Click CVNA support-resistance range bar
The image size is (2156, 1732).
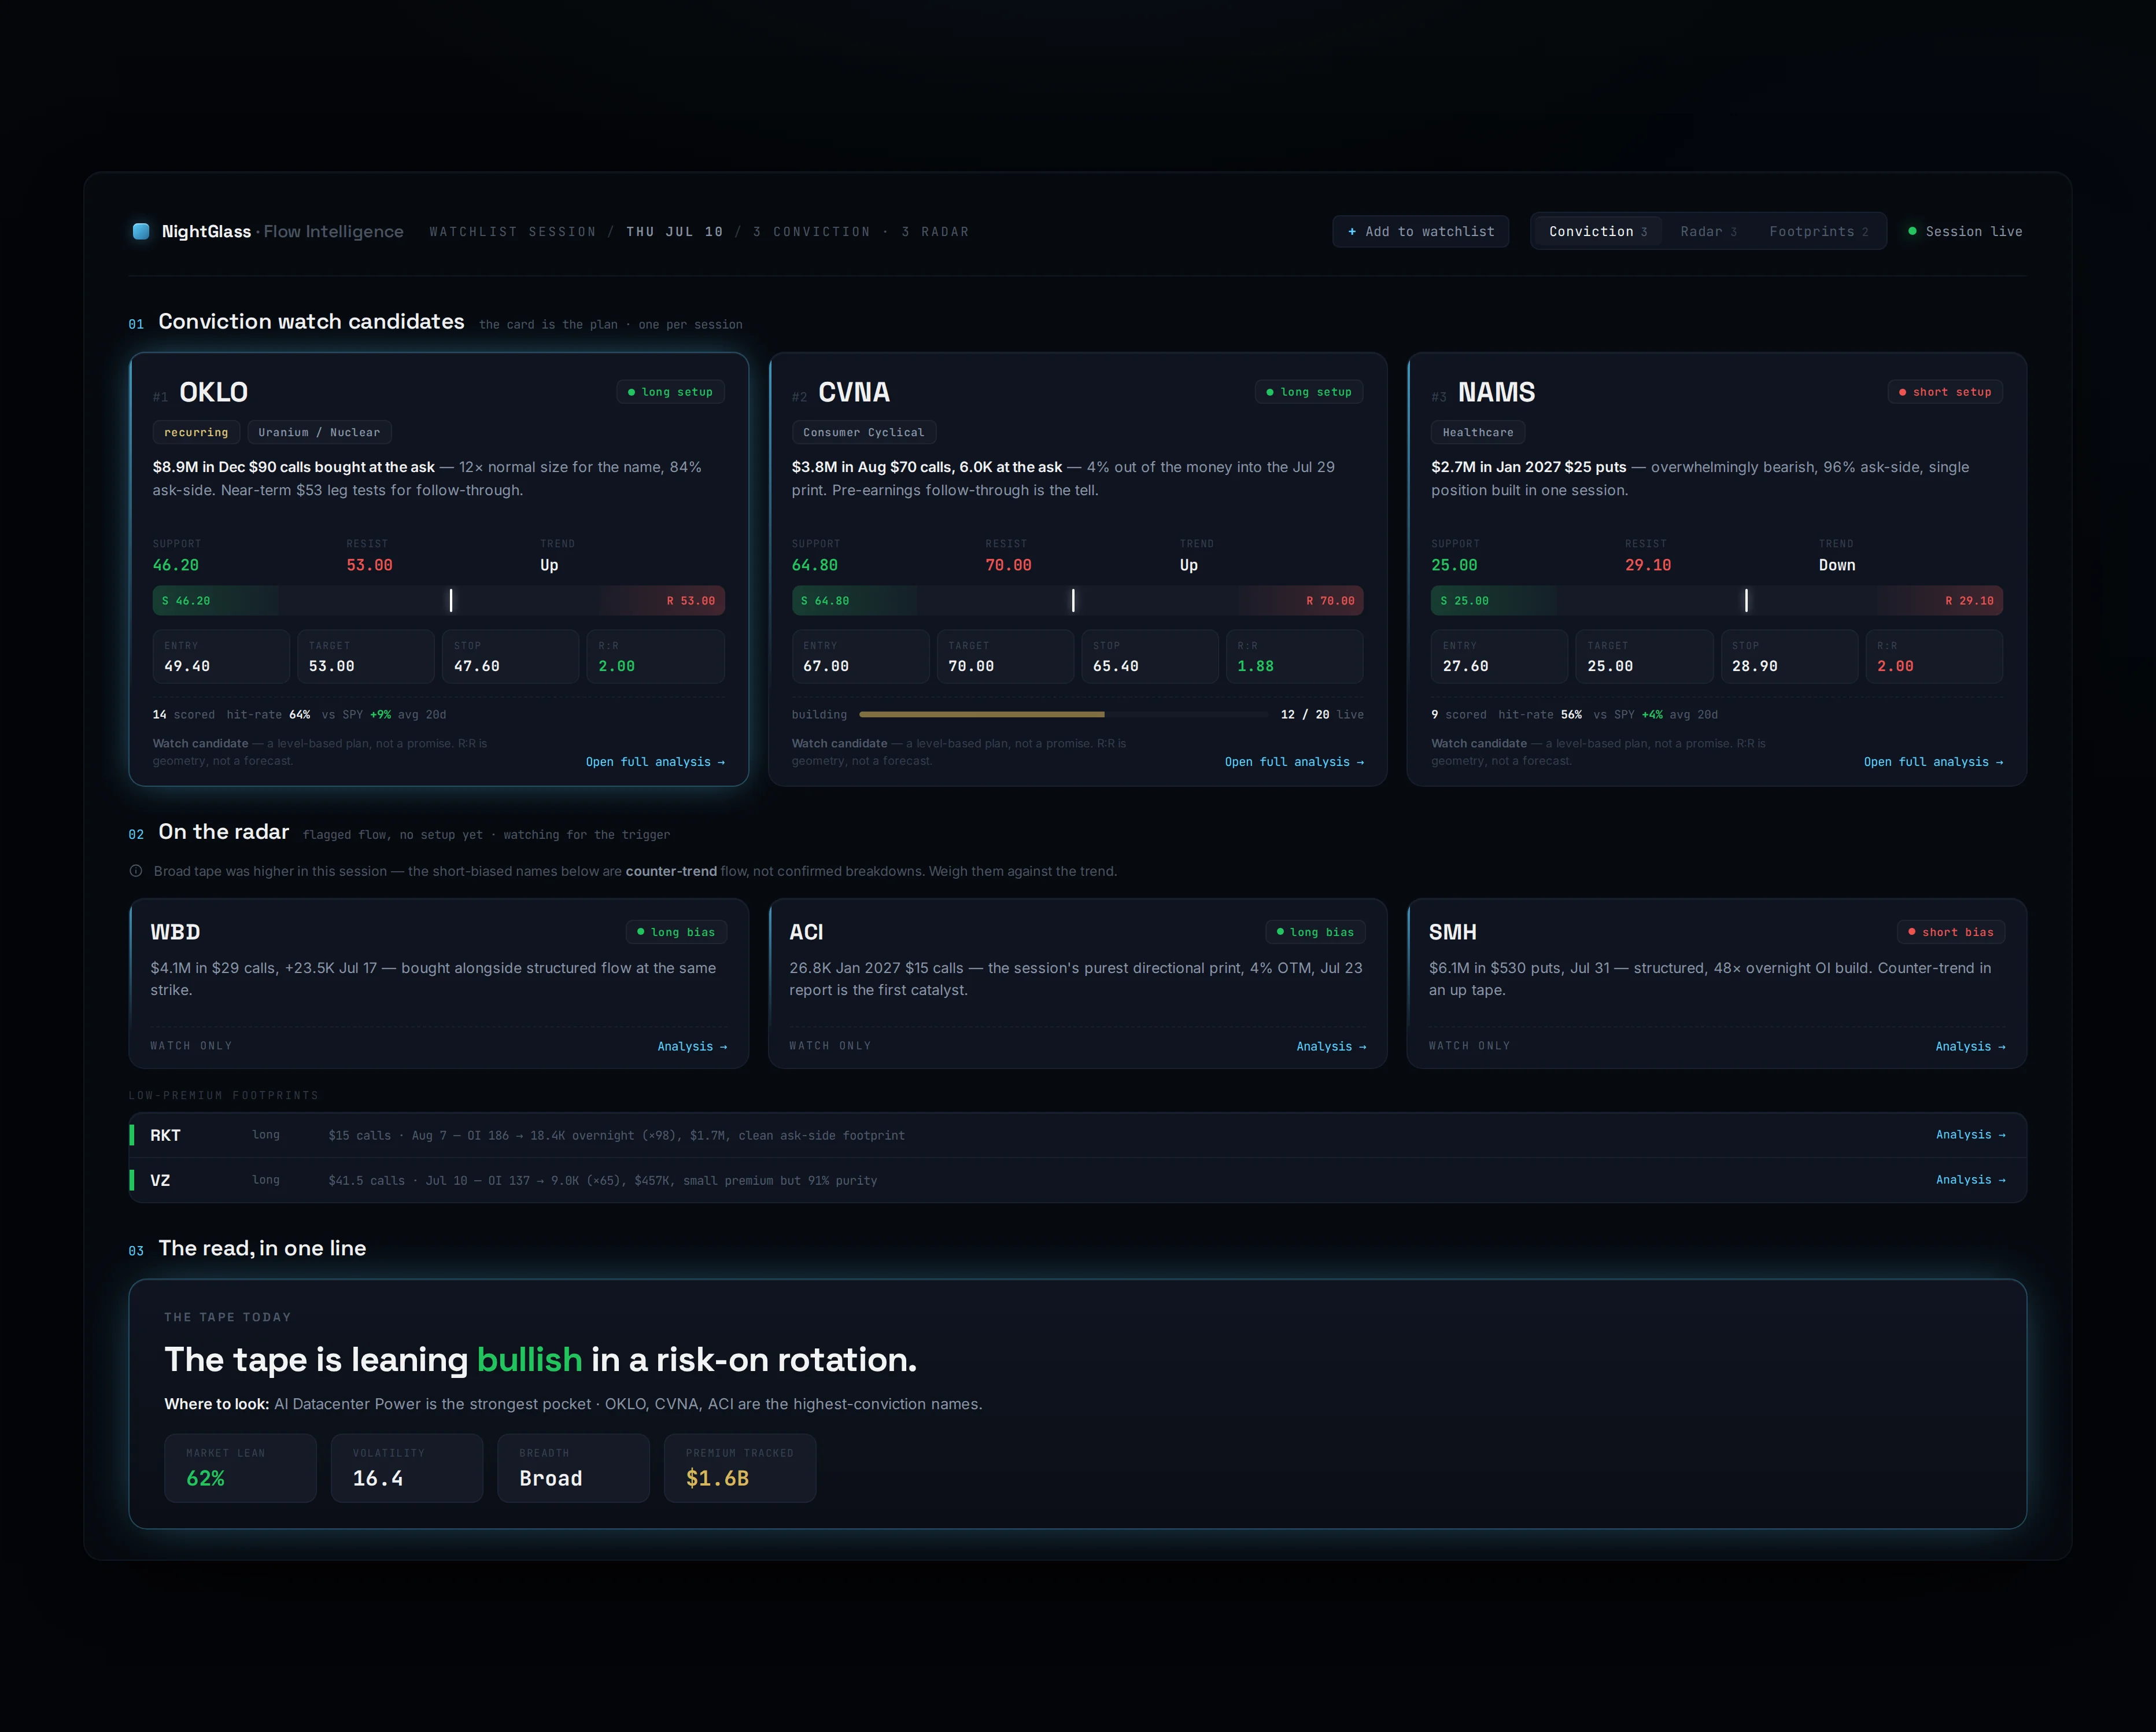1077,600
